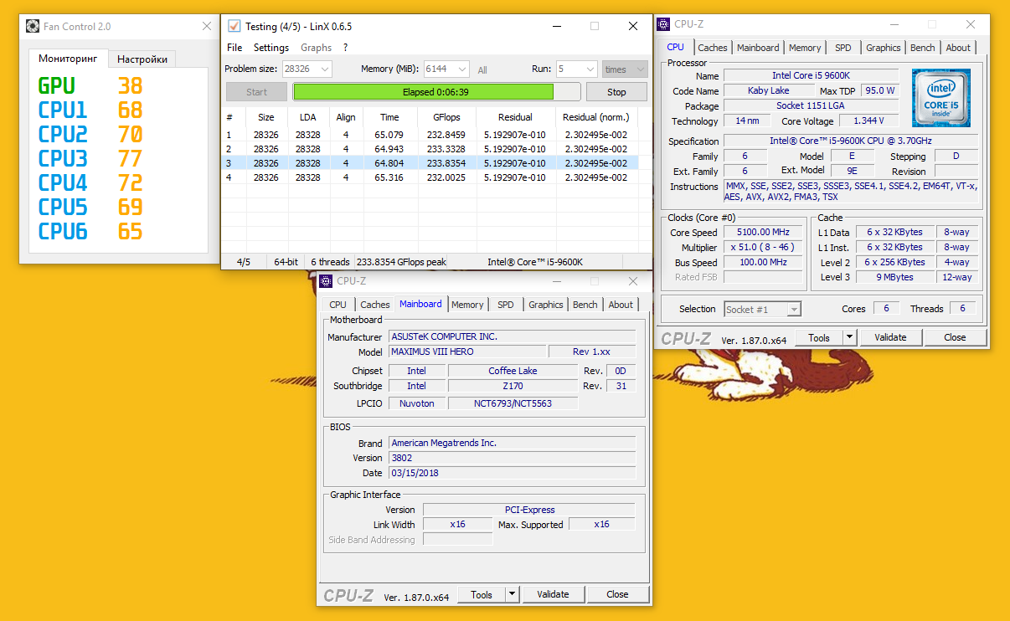This screenshot has height=621, width=1010.
Task: Click '233.8354 GFlops peak' in LinX status bar
Action: (x=401, y=262)
